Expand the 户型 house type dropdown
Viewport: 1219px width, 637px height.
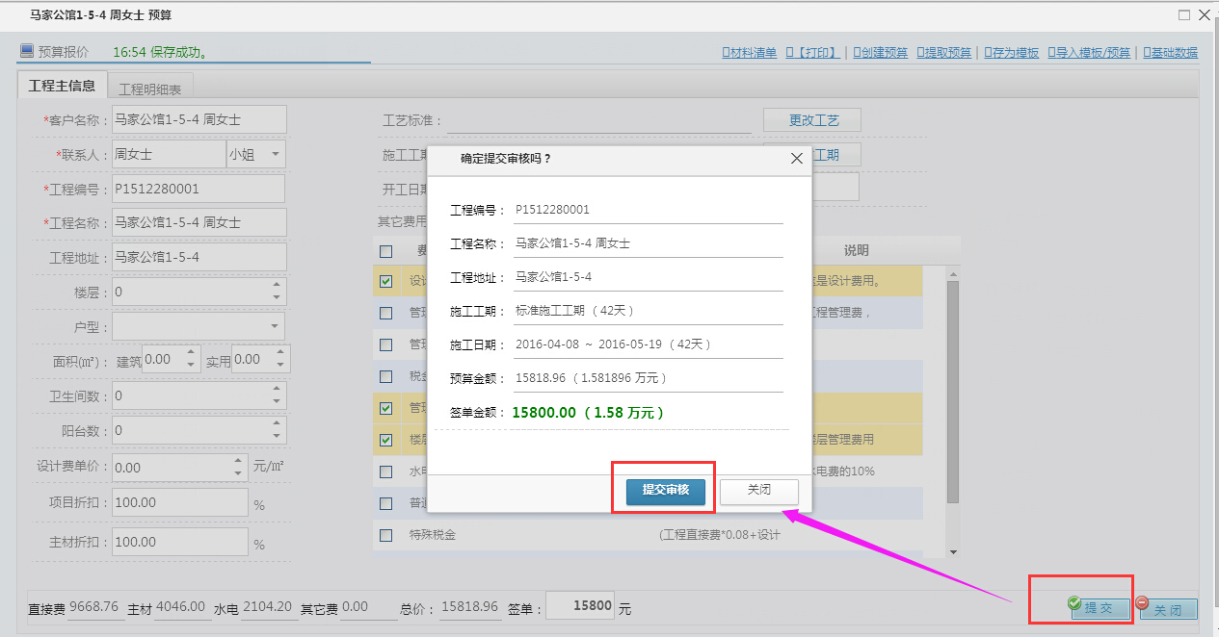(x=277, y=326)
